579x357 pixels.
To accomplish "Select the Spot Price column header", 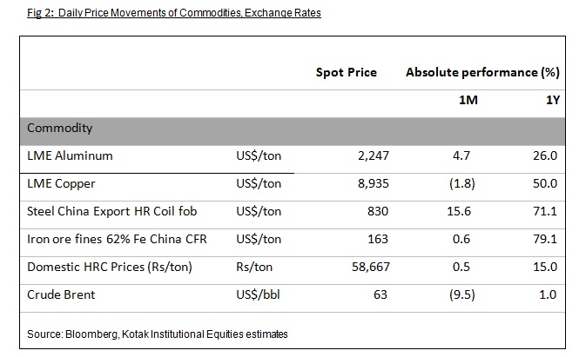I will pyautogui.click(x=347, y=72).
